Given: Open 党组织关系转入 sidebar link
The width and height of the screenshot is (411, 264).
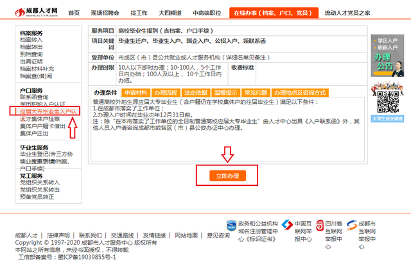Looking at the screenshot, I should click(x=40, y=183).
